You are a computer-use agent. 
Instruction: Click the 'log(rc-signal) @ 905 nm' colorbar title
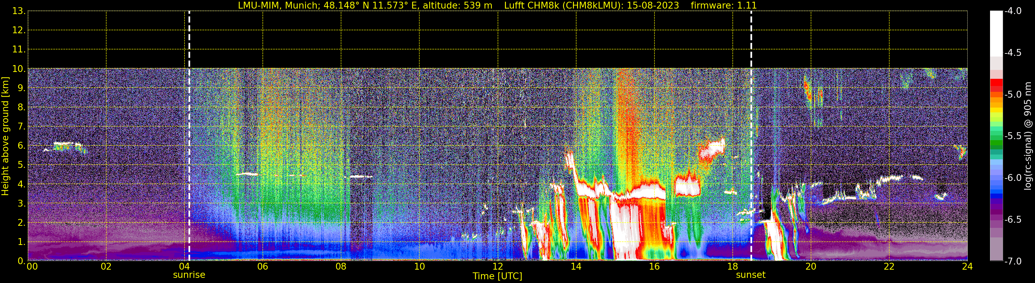1028,136
